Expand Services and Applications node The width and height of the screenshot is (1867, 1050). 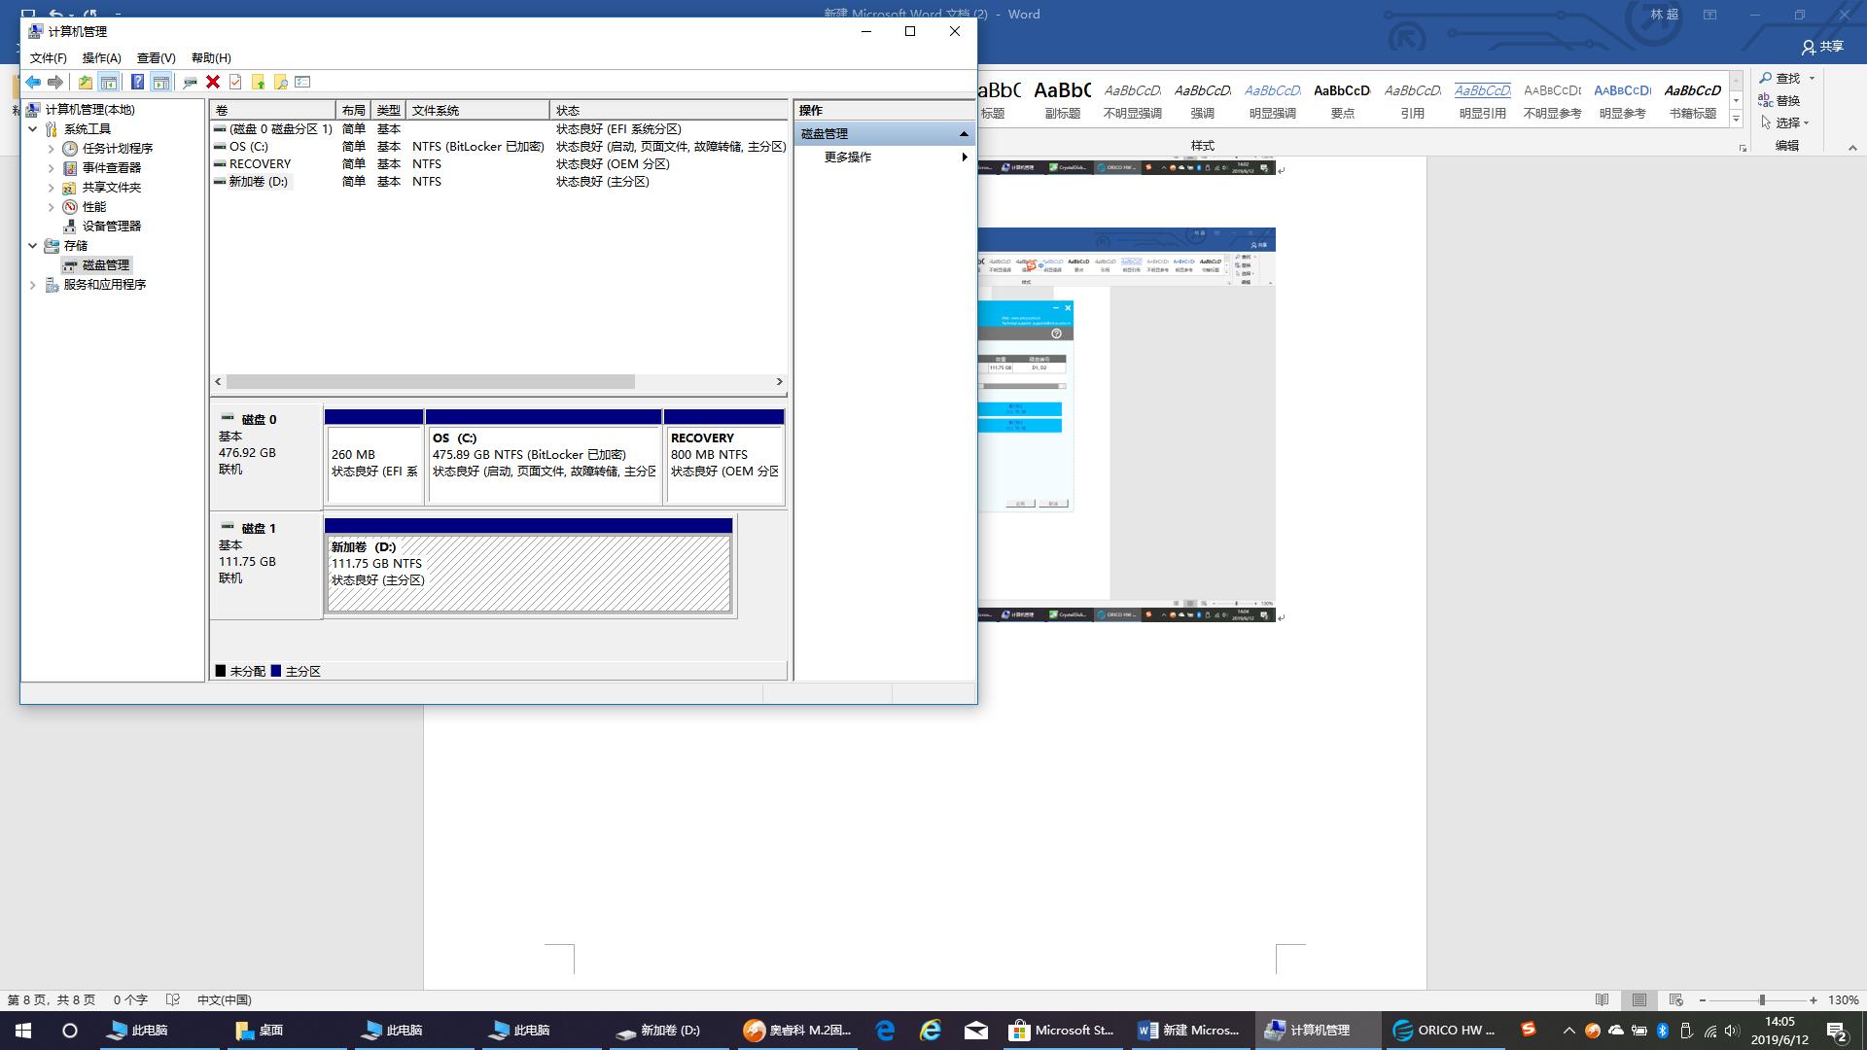33,285
